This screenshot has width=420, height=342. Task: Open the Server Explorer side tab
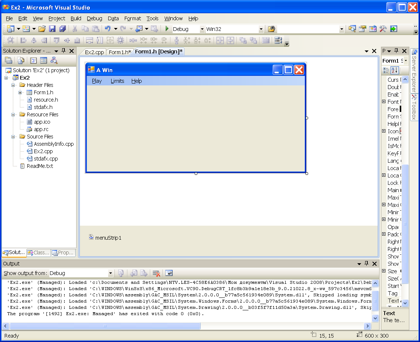coord(414,71)
